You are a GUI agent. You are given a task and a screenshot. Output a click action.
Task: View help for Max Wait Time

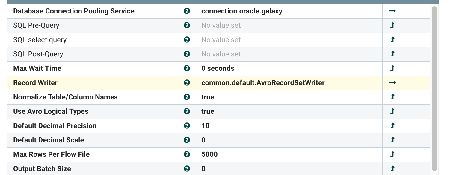187,68
